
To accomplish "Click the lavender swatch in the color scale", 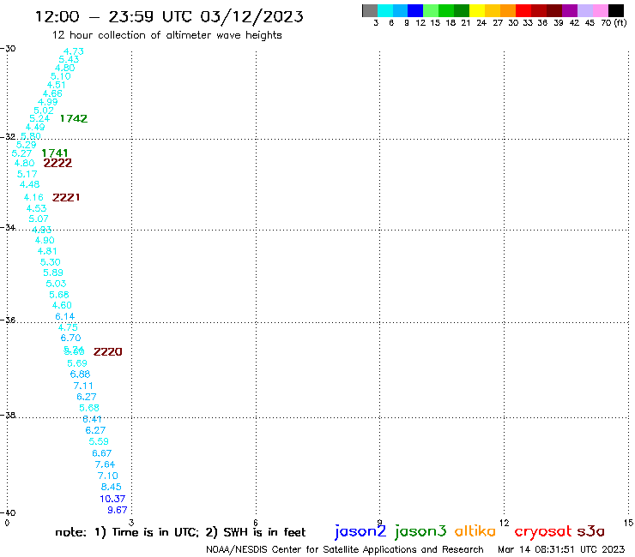I will pos(585,10).
